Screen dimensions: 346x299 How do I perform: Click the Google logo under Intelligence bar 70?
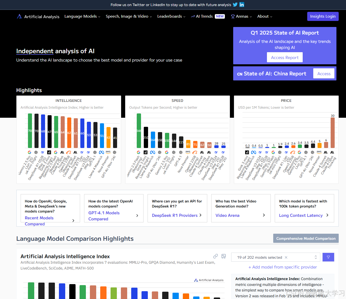tap(29, 152)
